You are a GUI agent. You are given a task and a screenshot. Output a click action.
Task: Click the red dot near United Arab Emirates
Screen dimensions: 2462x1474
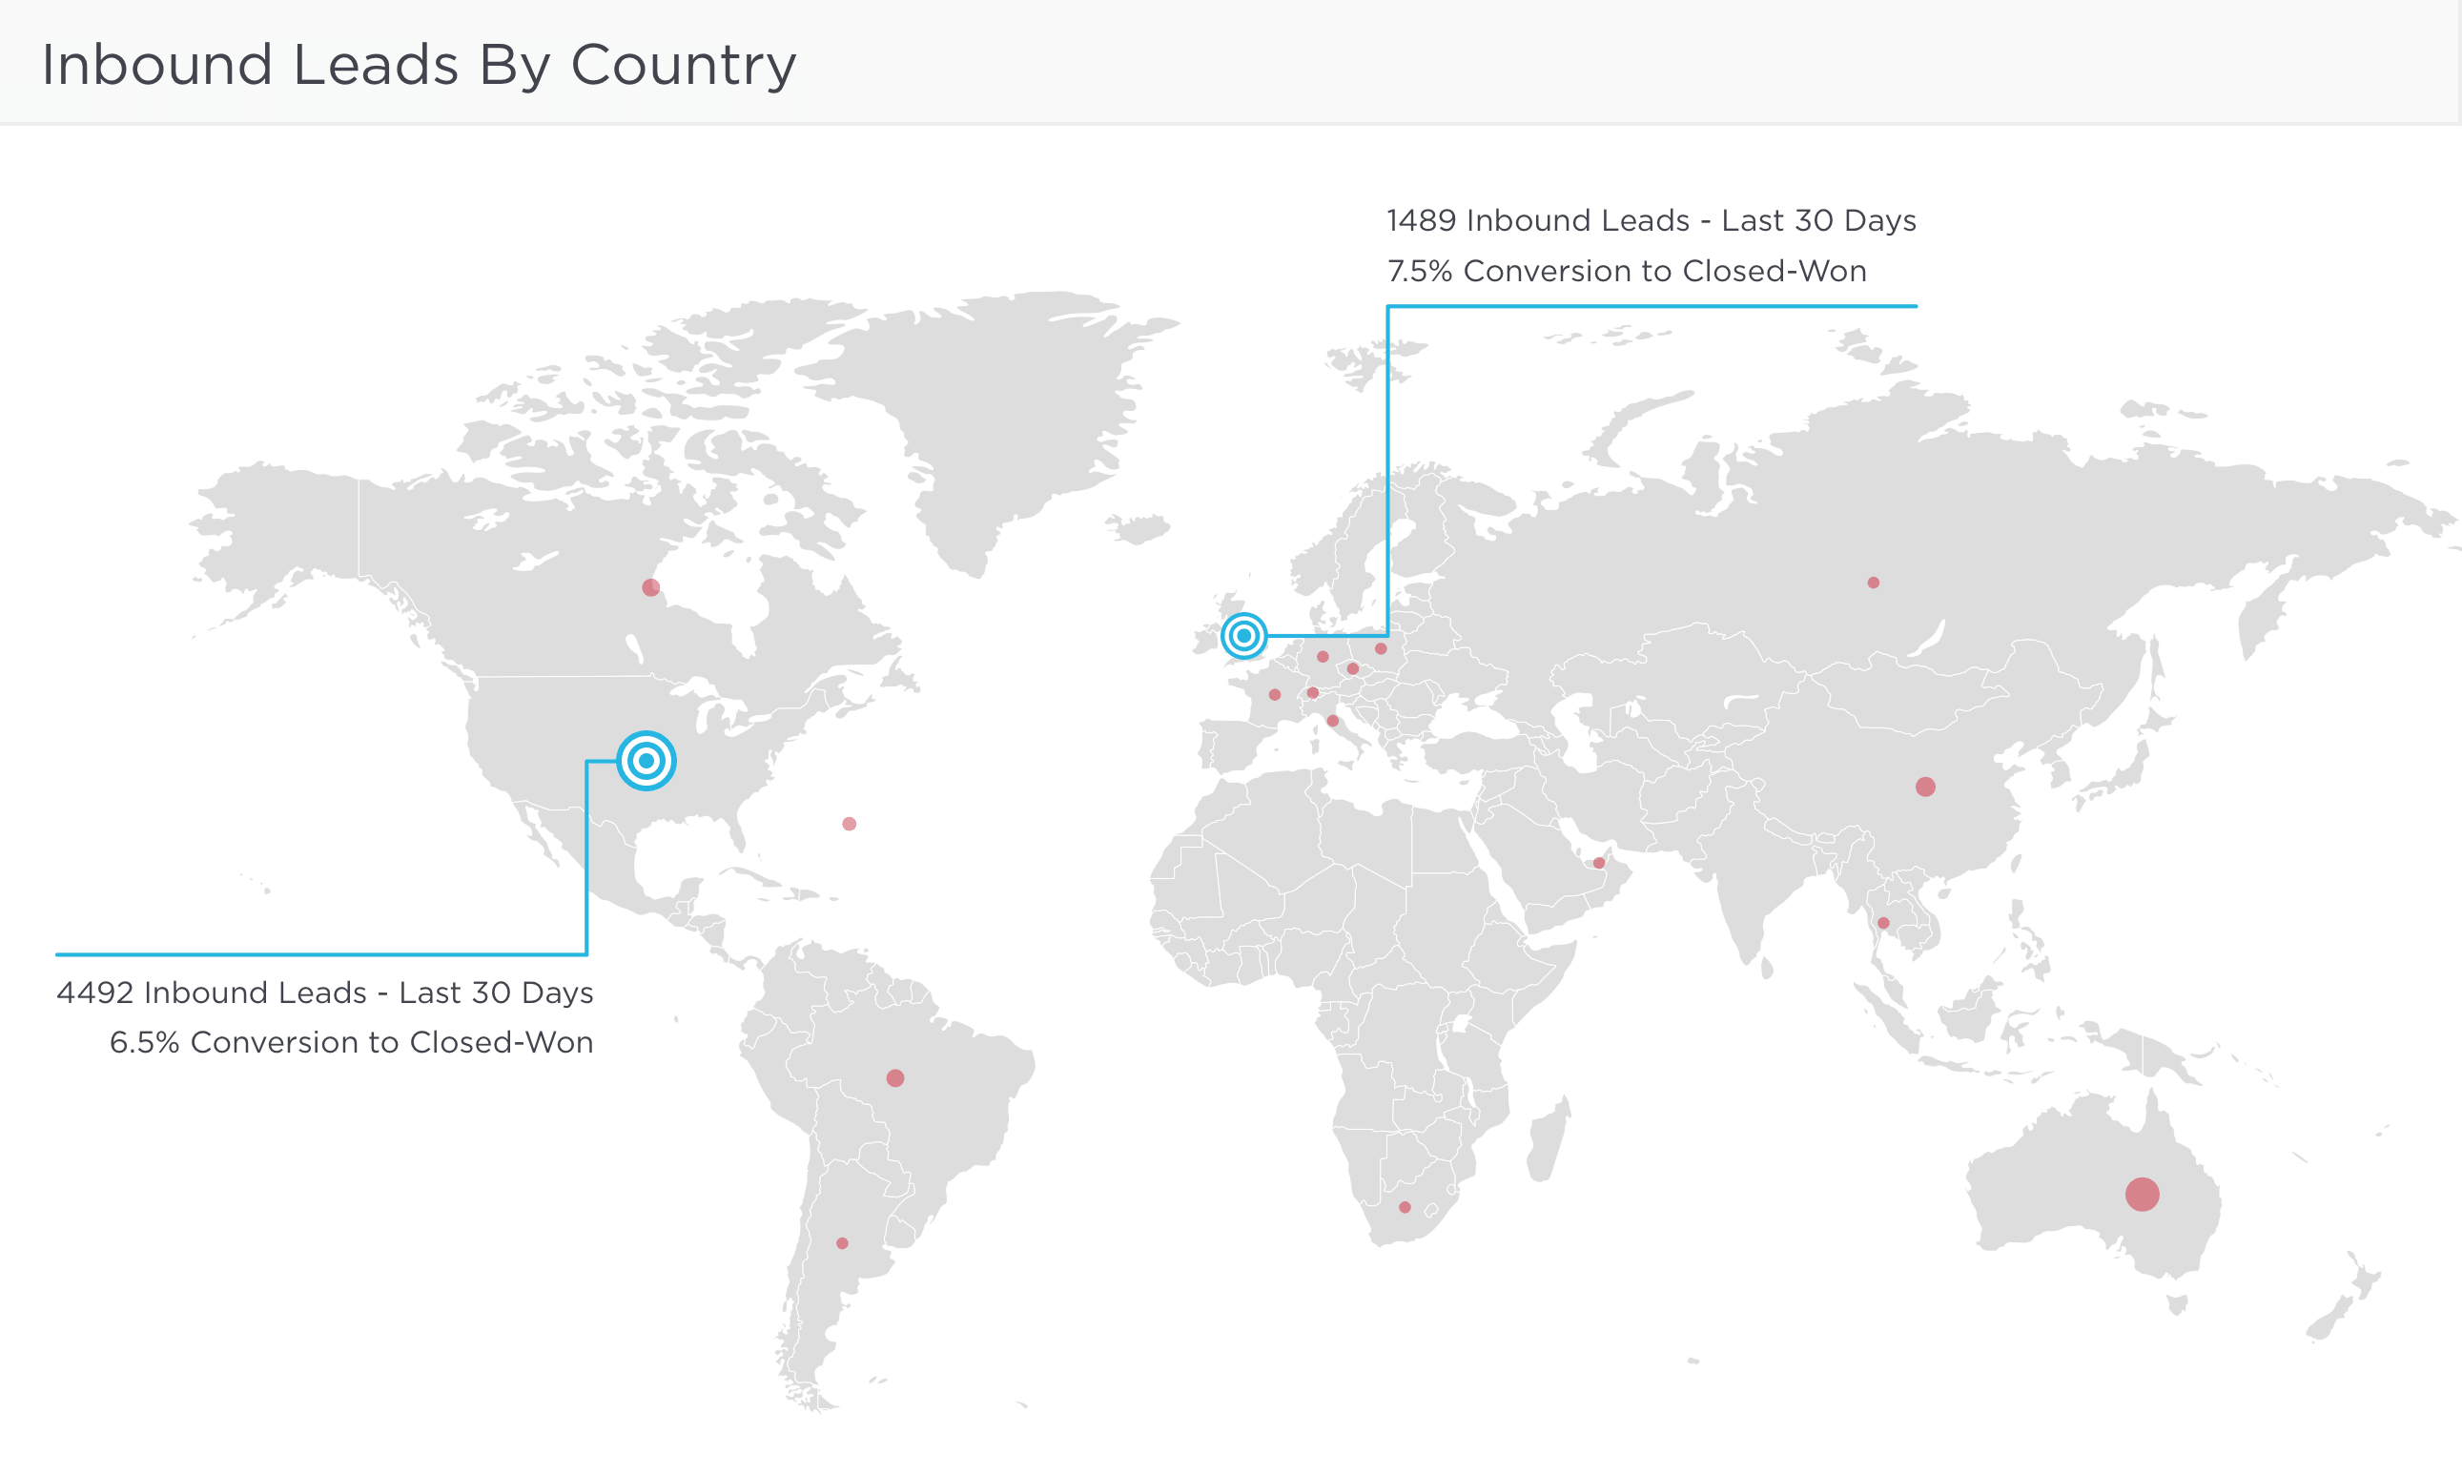(x=1599, y=863)
